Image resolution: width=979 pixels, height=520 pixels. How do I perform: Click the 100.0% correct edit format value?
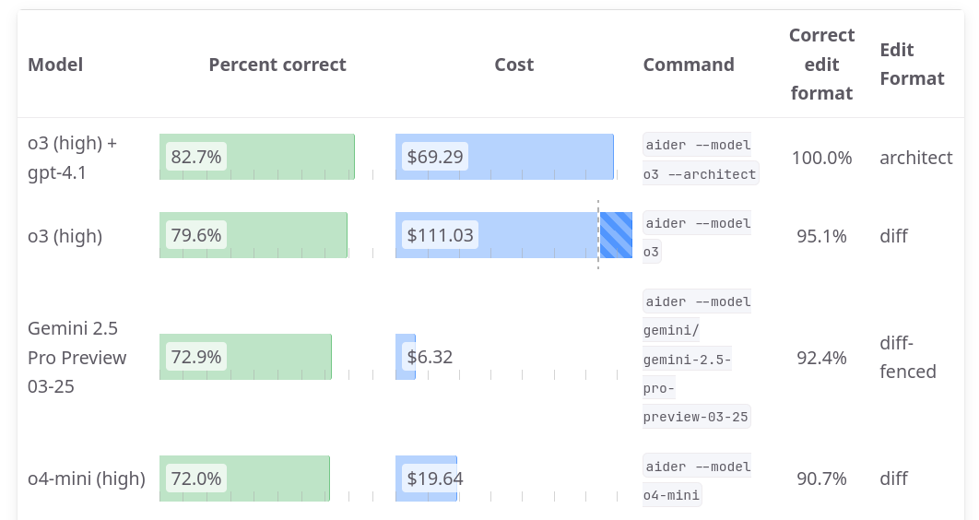[x=821, y=158]
